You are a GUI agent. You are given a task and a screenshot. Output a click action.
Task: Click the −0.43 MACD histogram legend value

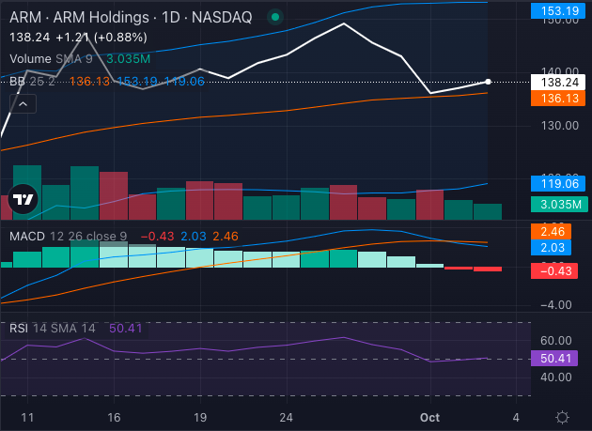click(158, 237)
